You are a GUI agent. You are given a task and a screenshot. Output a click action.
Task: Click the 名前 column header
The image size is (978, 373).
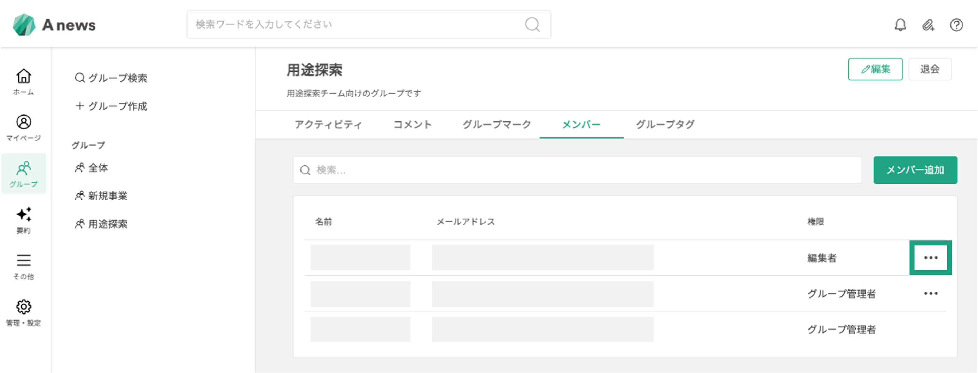323,222
